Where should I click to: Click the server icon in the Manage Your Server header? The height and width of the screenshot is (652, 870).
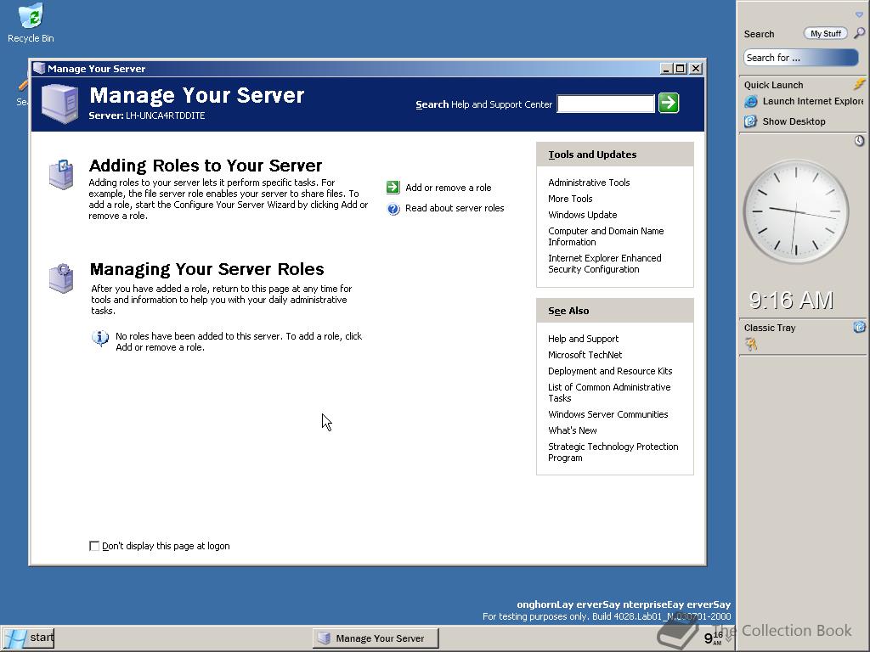pos(60,104)
